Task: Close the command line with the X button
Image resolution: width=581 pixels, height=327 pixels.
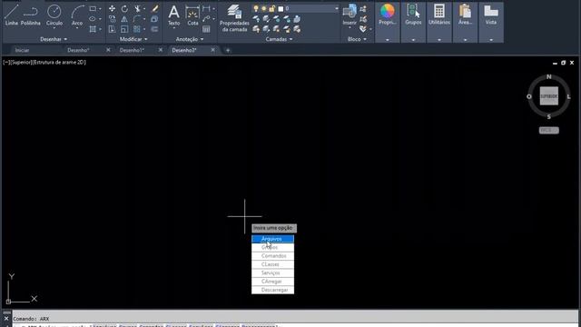Action: [x=6, y=319]
